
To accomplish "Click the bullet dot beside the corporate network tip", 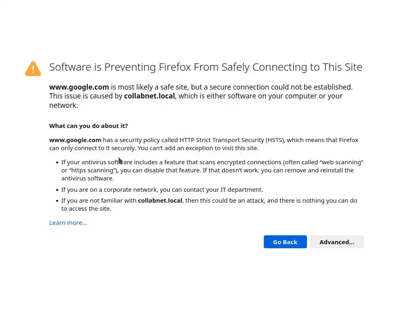I will click(x=57, y=190).
